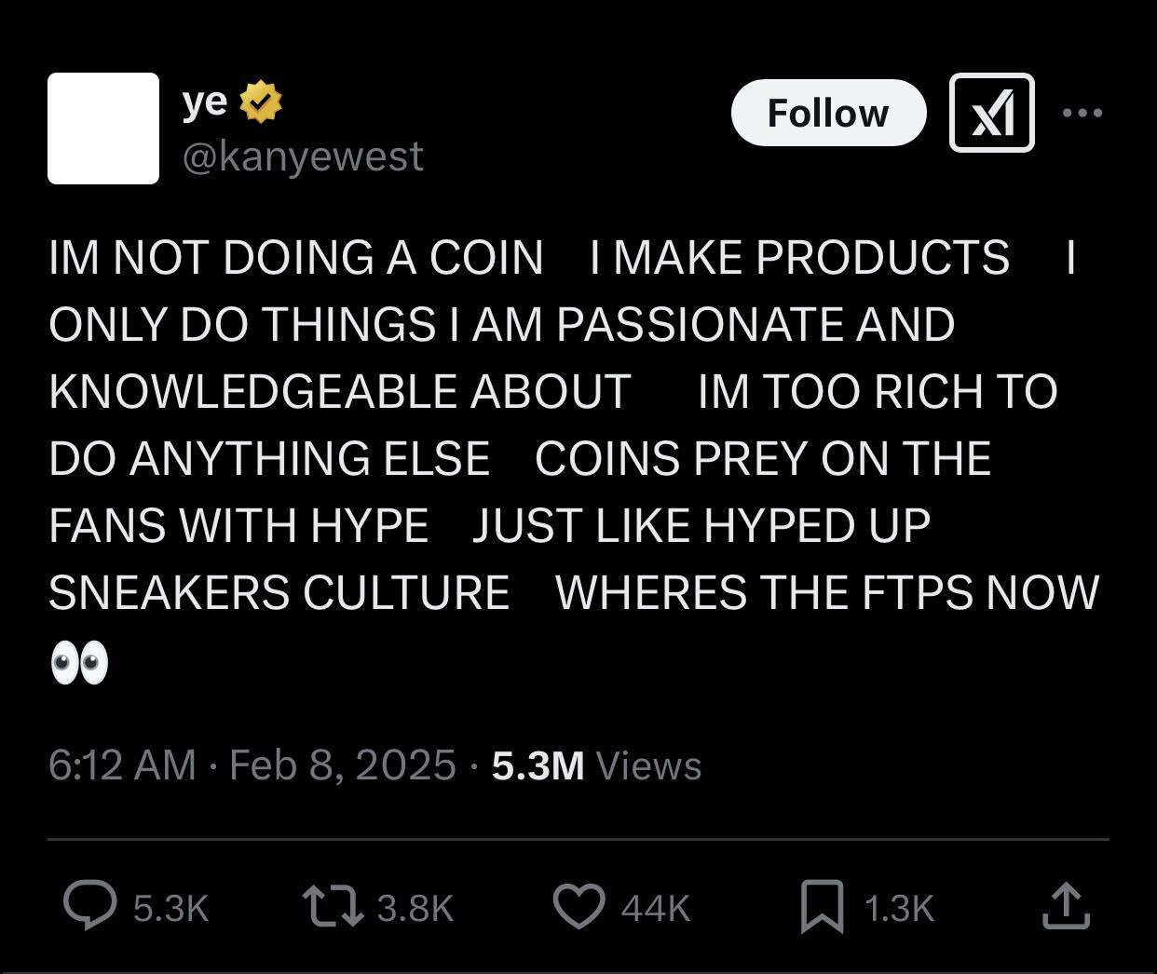Follow the @kanyewest account
This screenshot has width=1157, height=974.
(x=828, y=113)
